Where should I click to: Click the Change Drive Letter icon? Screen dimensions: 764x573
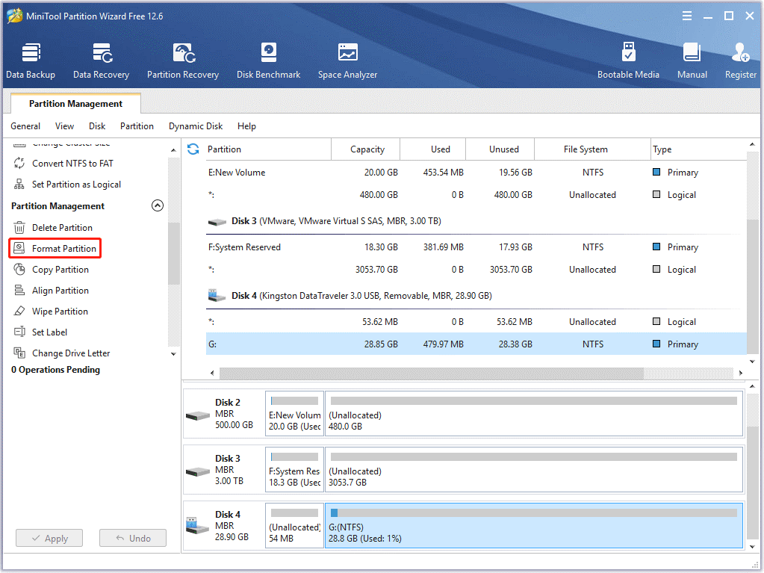point(19,353)
